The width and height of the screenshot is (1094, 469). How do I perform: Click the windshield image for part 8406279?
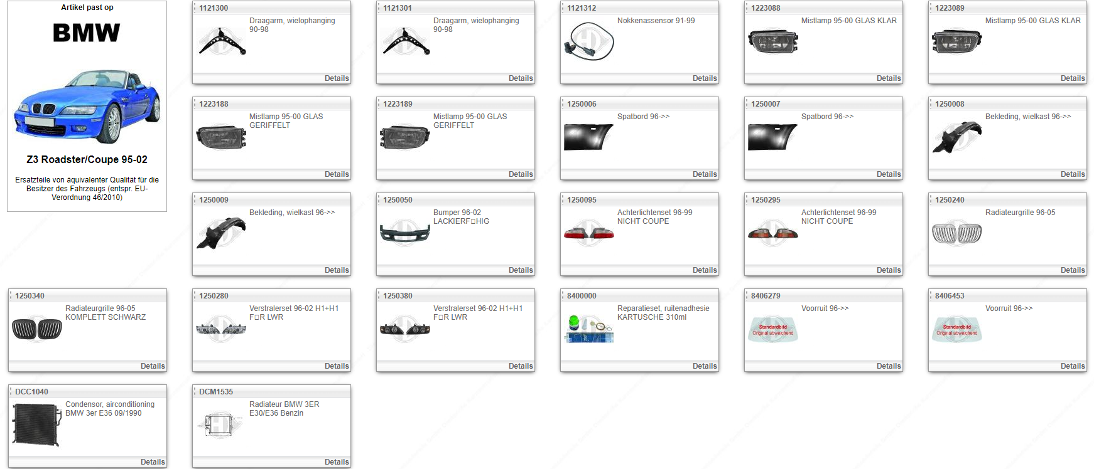pyautogui.click(x=773, y=329)
